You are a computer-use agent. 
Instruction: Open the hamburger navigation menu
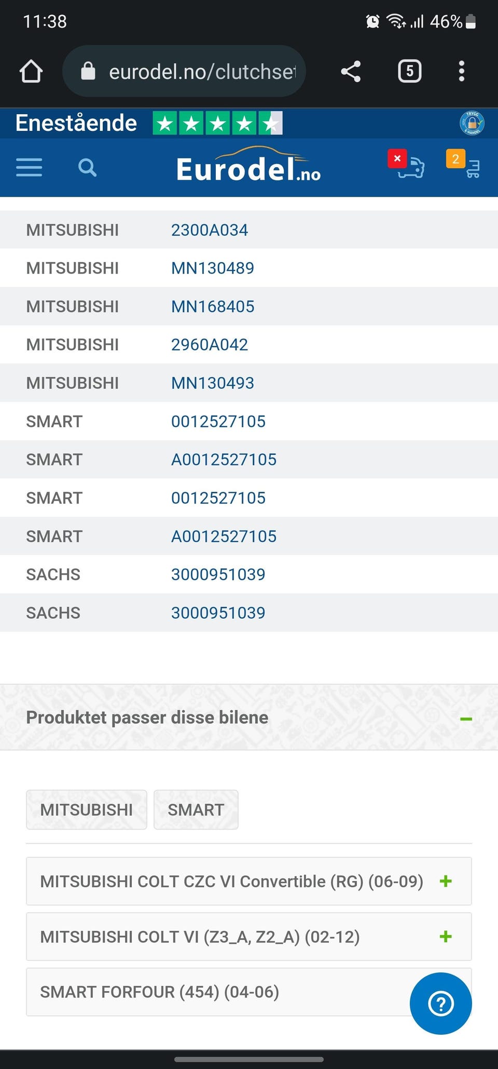29,168
